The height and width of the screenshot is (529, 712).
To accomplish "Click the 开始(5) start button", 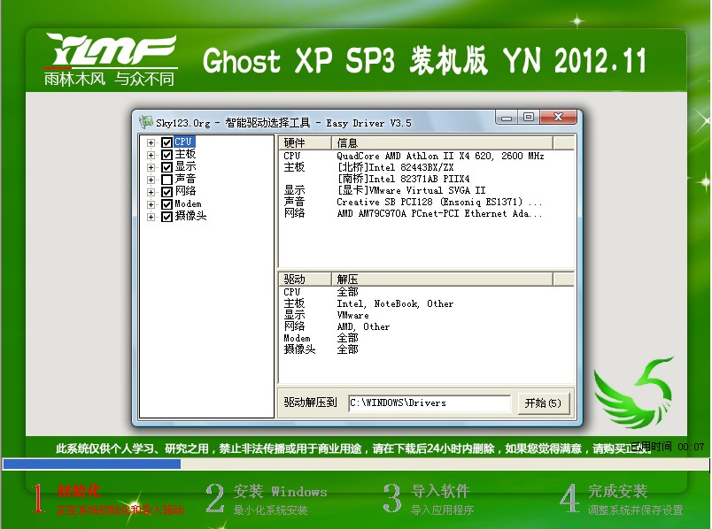I will point(543,402).
